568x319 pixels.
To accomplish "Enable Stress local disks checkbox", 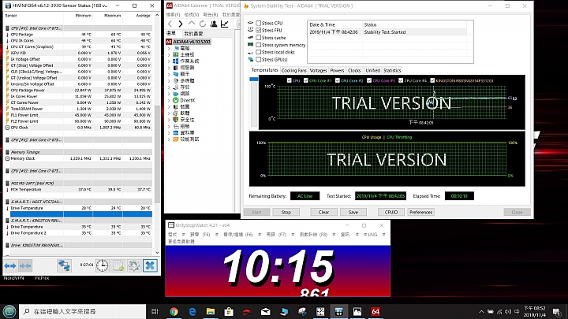I will point(258,52).
